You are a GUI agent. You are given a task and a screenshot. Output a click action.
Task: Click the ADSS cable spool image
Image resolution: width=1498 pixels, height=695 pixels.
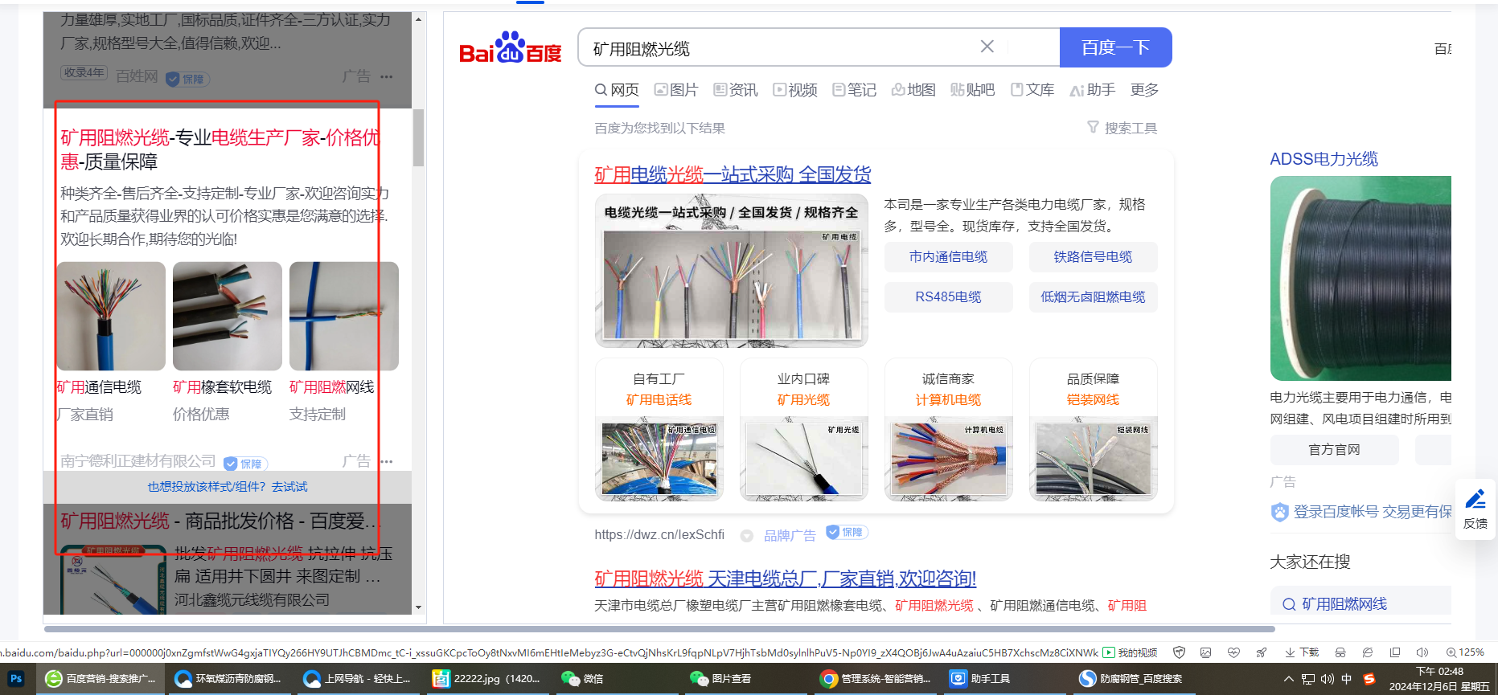(1361, 278)
